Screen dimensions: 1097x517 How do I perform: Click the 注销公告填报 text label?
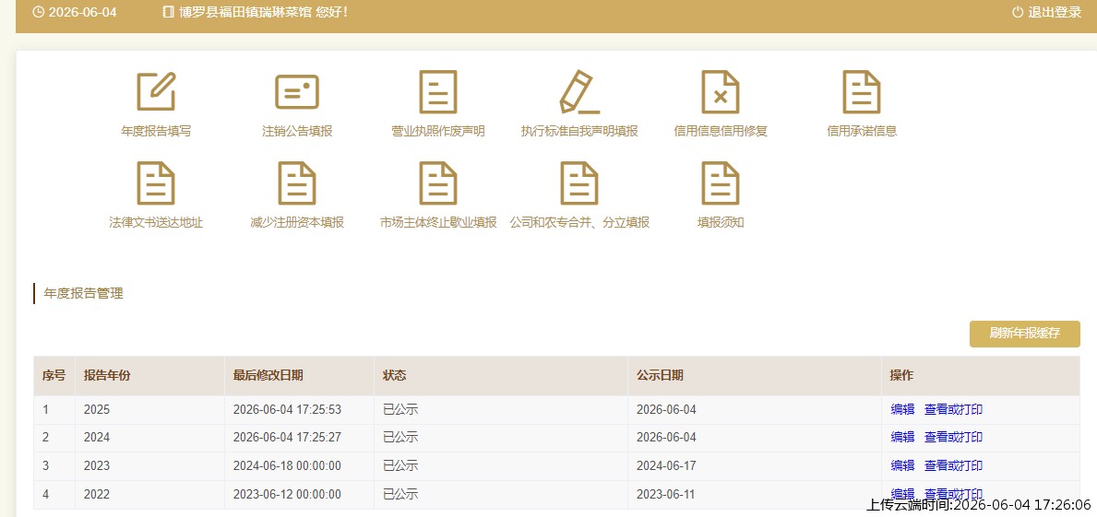click(x=297, y=132)
